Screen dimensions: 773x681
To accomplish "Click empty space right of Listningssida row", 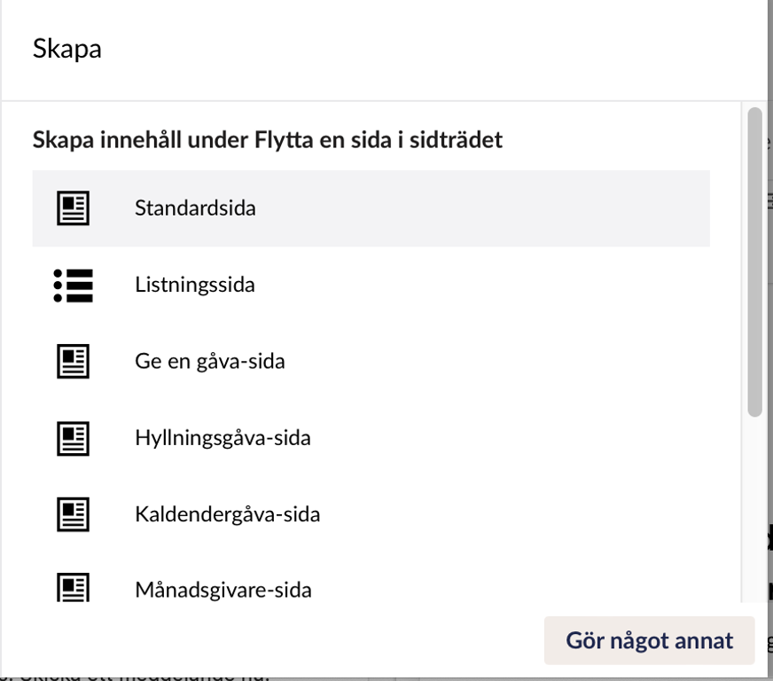I will pyautogui.click(x=483, y=285).
